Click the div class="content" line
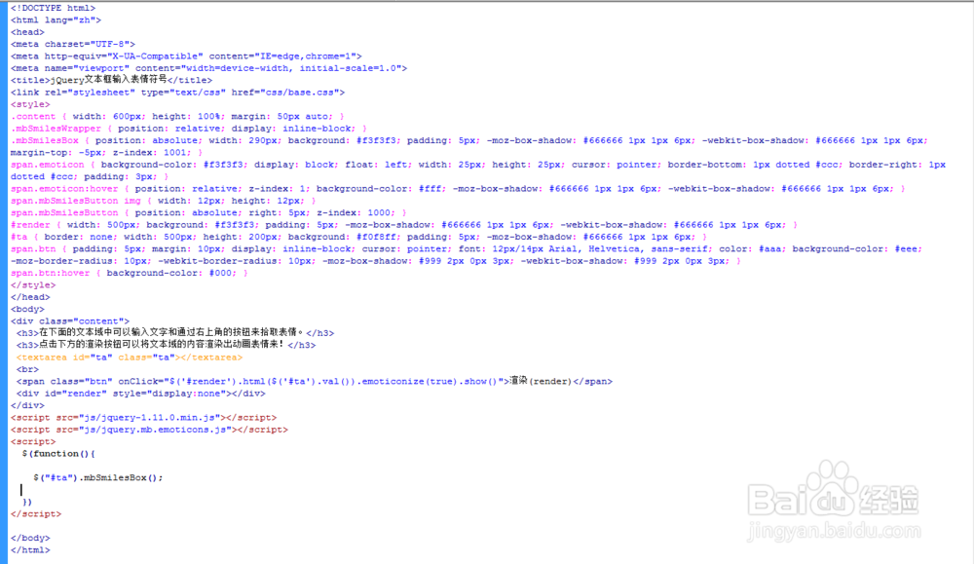Image resolution: width=974 pixels, height=564 pixels. coord(70,321)
